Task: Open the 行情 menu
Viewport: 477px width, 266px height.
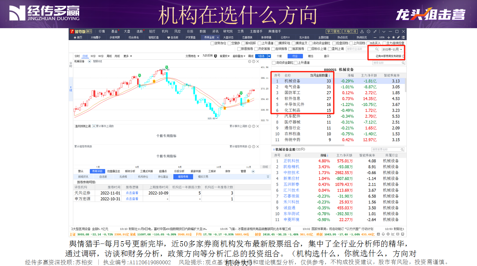Action: coord(102,31)
